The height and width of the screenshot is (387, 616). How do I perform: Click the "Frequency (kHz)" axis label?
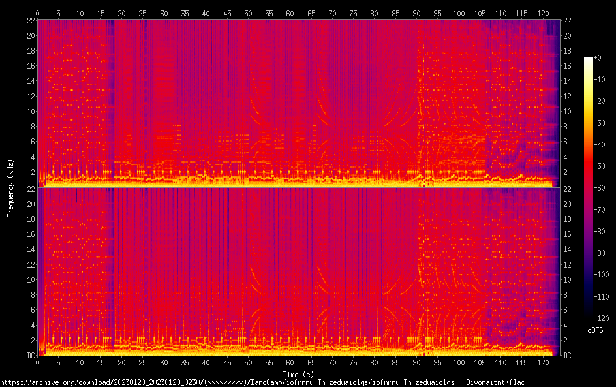coord(10,188)
